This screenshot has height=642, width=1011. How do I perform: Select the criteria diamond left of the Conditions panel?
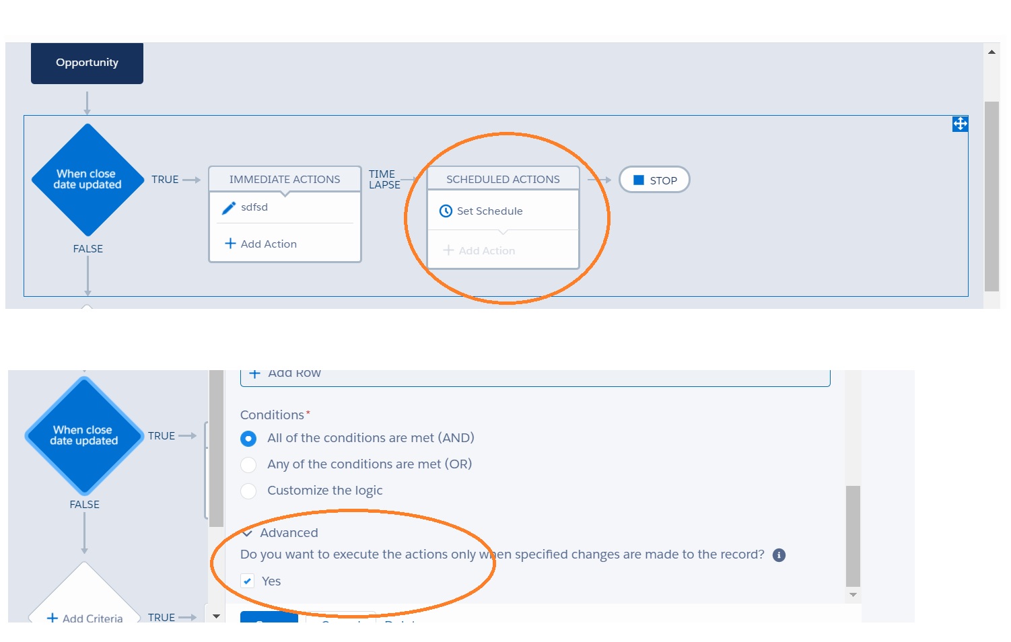84,435
